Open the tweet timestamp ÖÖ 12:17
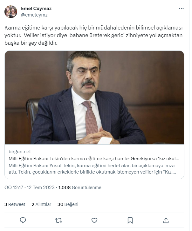192x231 pixels. coord(14,188)
